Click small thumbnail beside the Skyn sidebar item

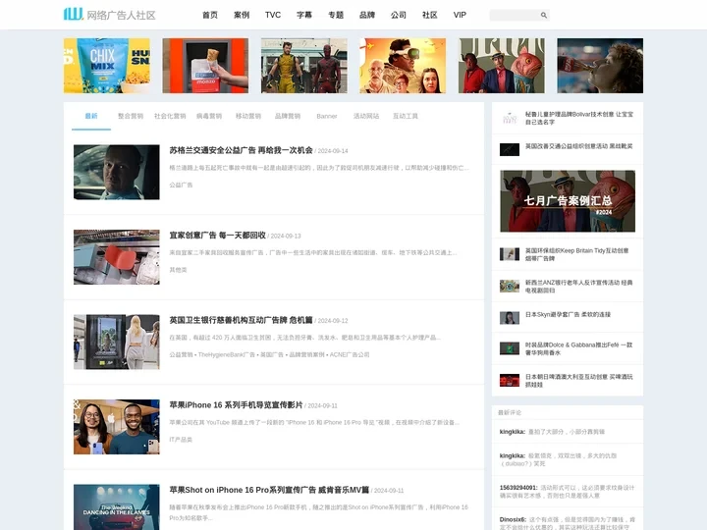[x=510, y=318]
